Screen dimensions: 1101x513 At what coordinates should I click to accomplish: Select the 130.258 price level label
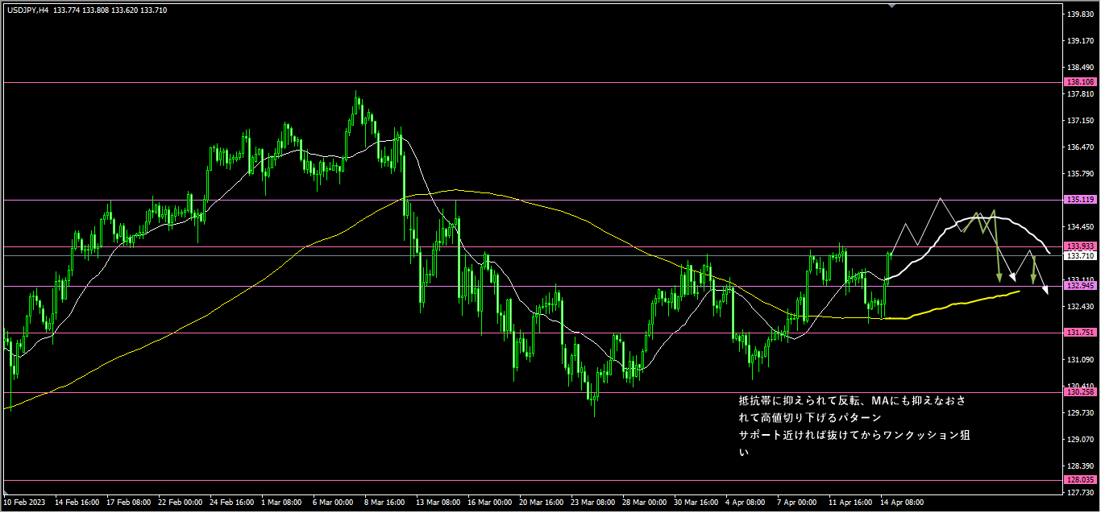click(x=1079, y=392)
